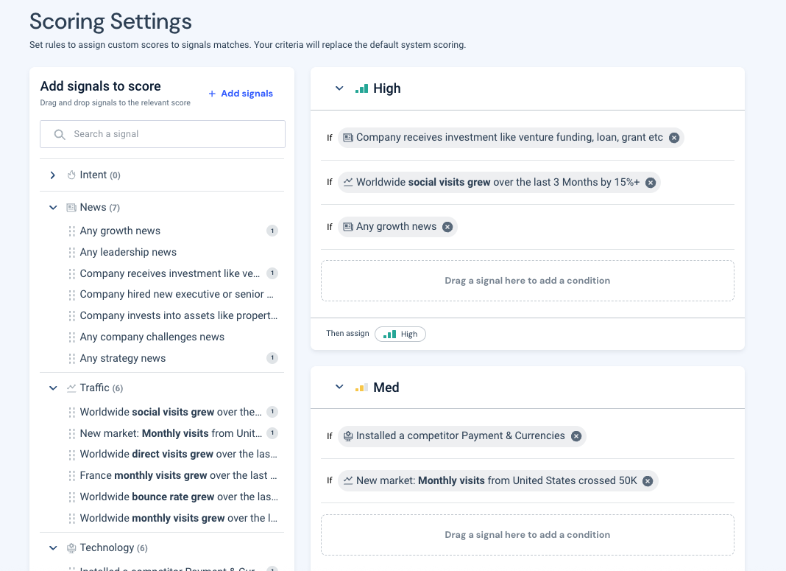Remove Installed a competitor Payment condition

[576, 436]
